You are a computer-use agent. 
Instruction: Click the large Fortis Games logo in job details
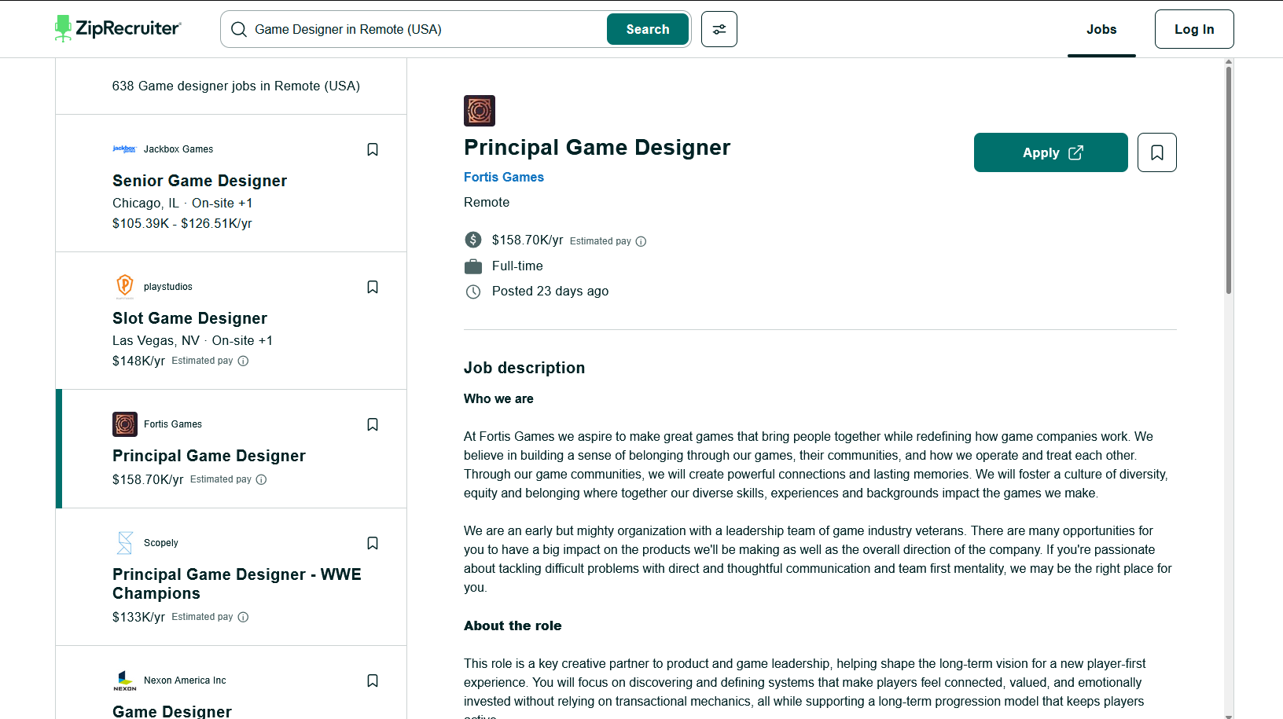(x=480, y=111)
